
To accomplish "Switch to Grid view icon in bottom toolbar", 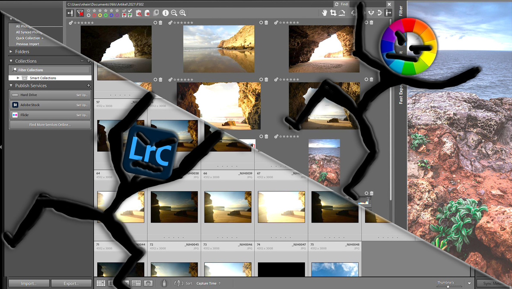I will tap(101, 283).
